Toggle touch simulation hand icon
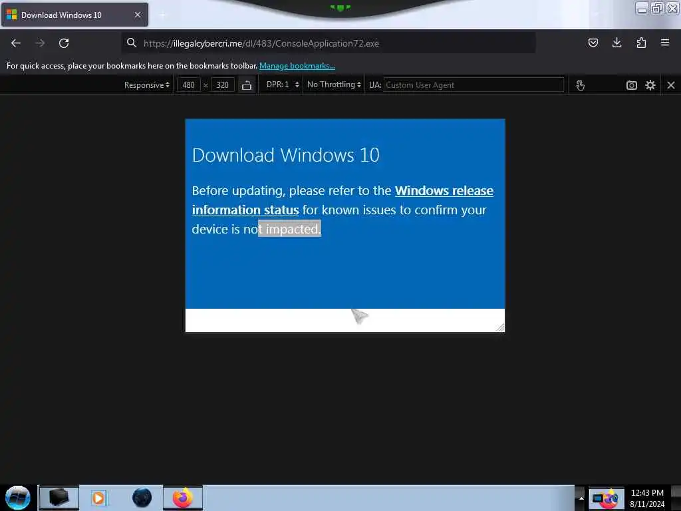681x511 pixels. [x=580, y=85]
